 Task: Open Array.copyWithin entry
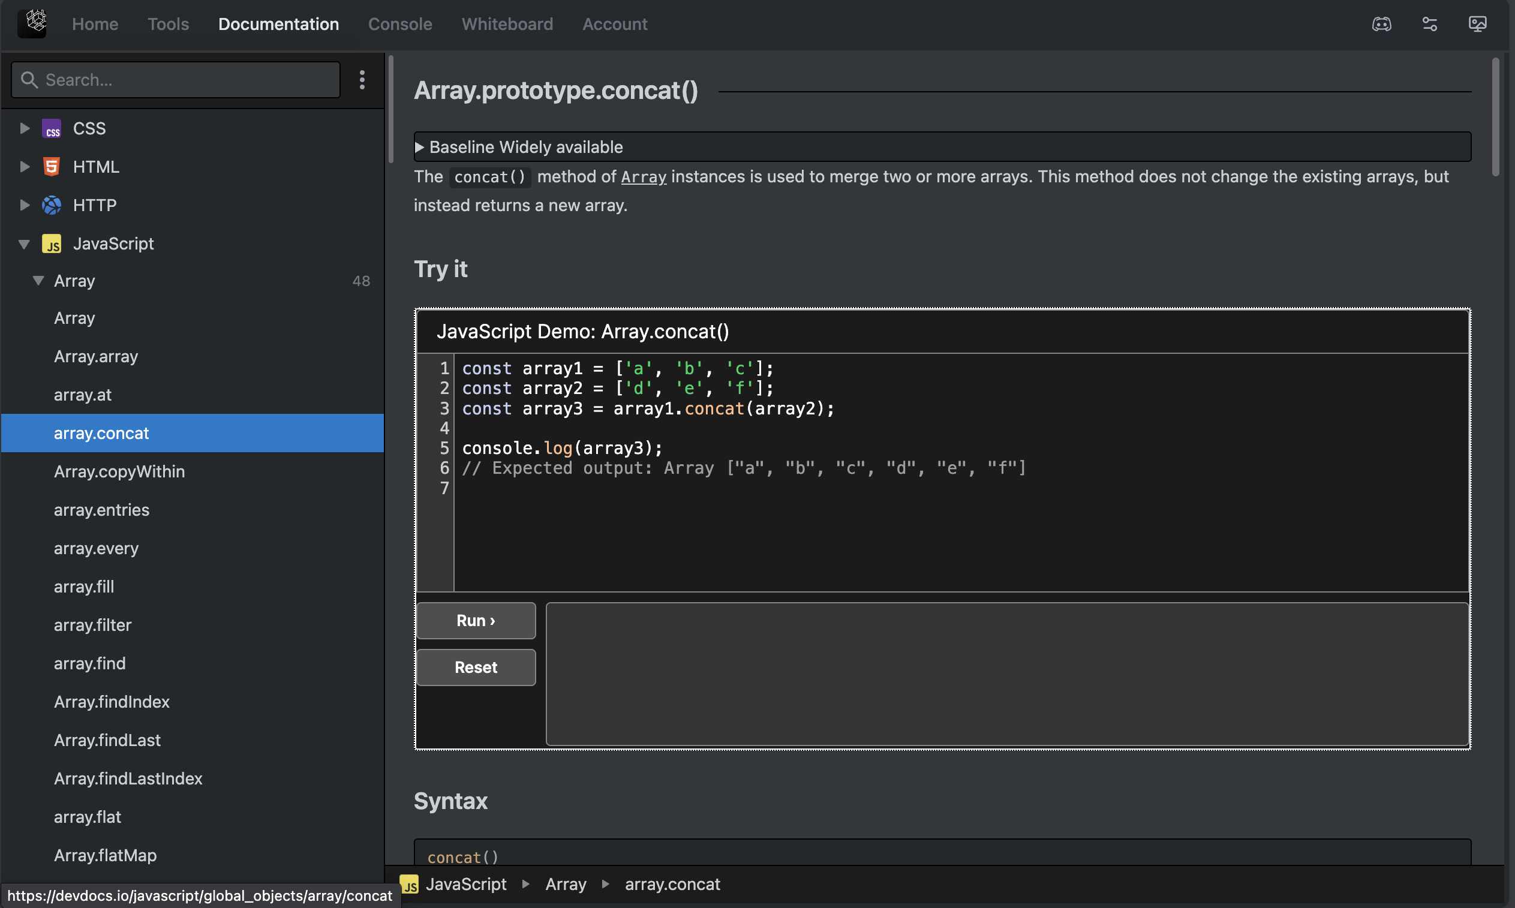pyautogui.click(x=119, y=472)
